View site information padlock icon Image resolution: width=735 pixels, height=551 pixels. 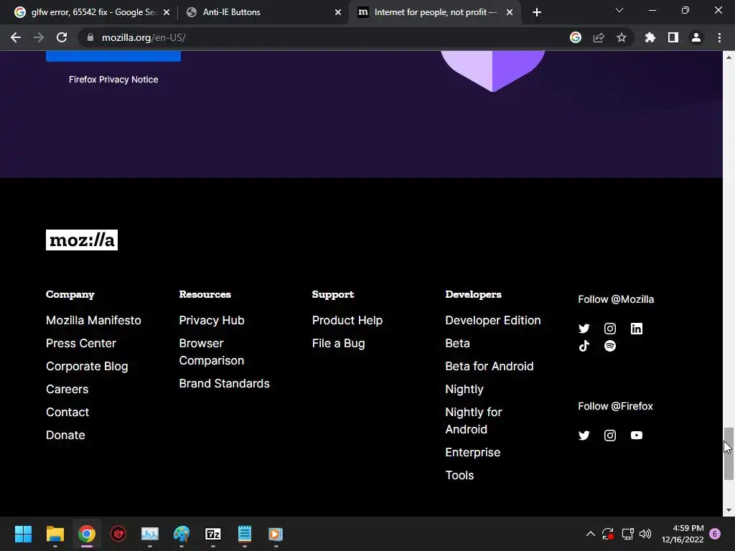point(90,37)
